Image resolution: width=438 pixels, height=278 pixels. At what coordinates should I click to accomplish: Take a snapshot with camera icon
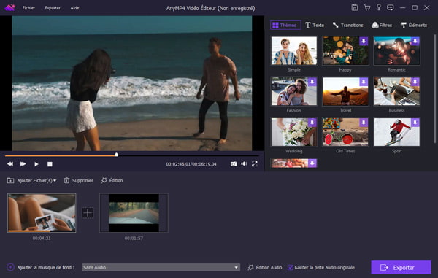click(x=234, y=164)
